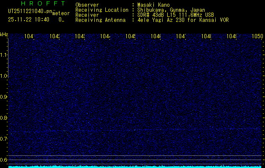Select the 1050 time axis marker

[257, 37]
